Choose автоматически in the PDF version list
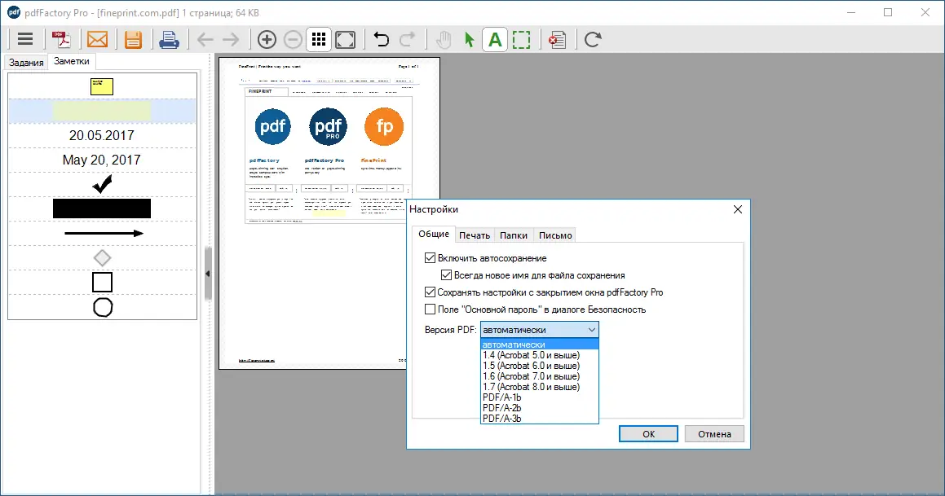The image size is (945, 496). [x=540, y=345]
